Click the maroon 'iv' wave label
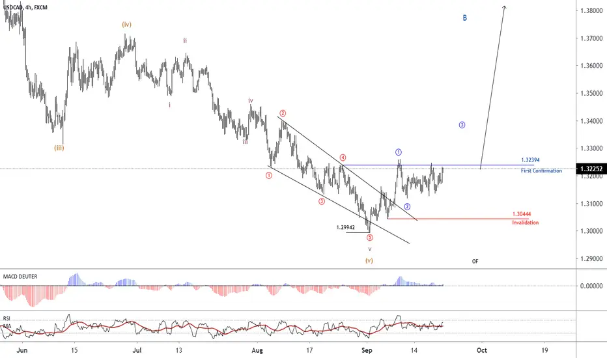607x358 pixels. (251, 101)
